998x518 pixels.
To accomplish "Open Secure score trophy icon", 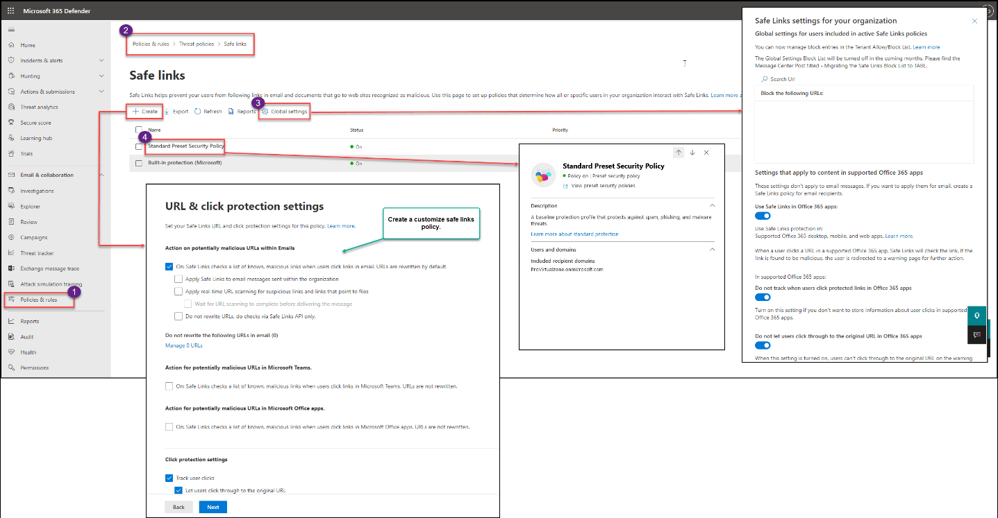I will (11, 123).
